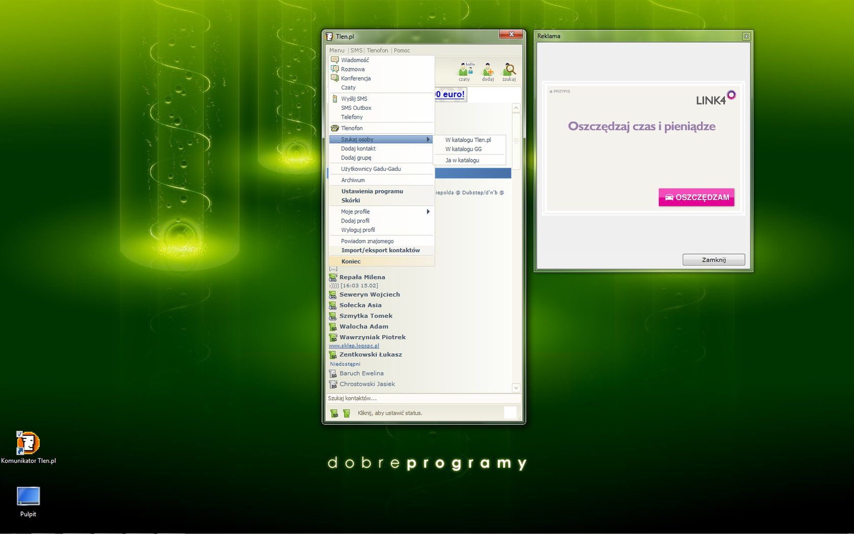Click the euro! banner link
854x534 pixels.
point(450,94)
